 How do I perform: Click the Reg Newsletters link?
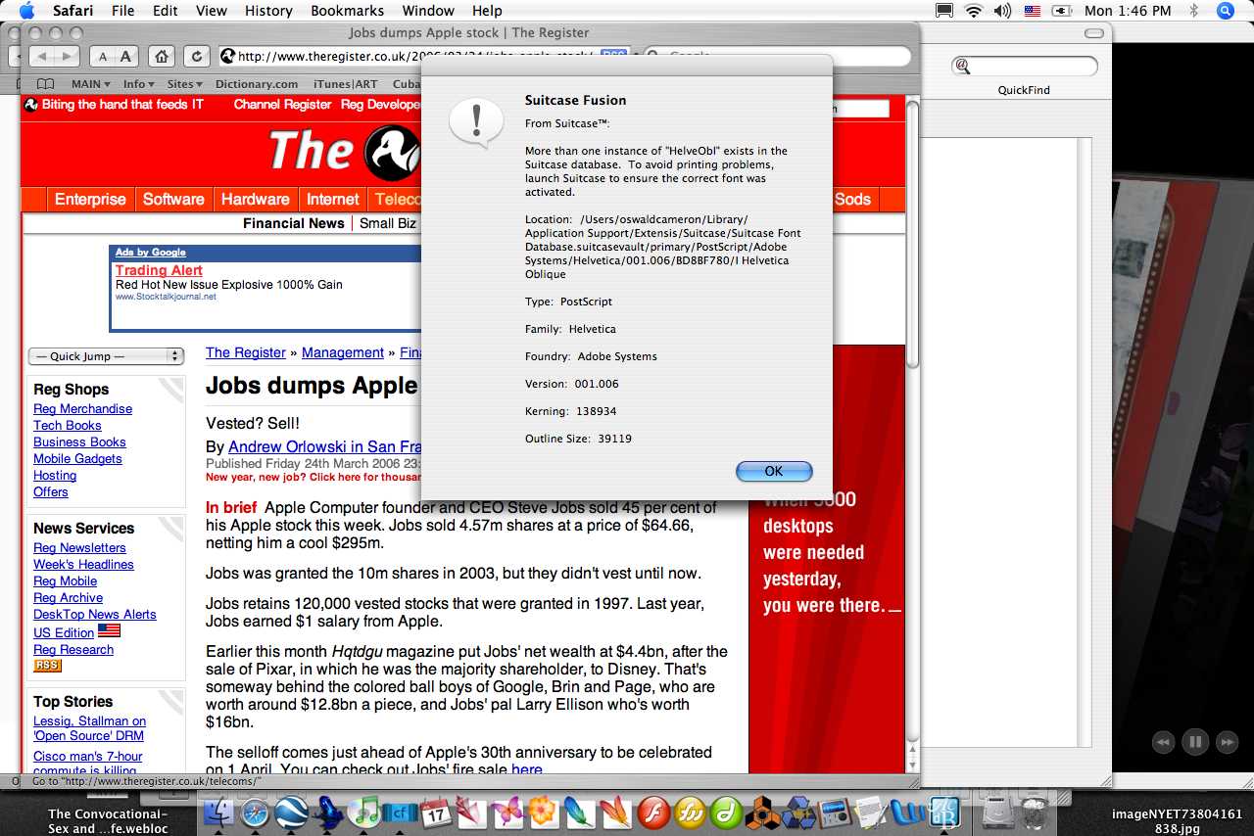tap(79, 547)
